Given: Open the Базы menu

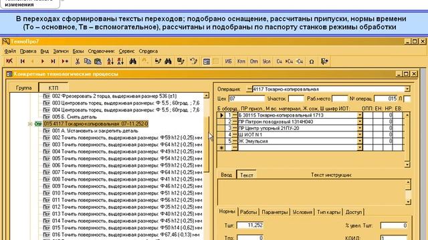Looking at the screenshot, I should (x=78, y=51).
